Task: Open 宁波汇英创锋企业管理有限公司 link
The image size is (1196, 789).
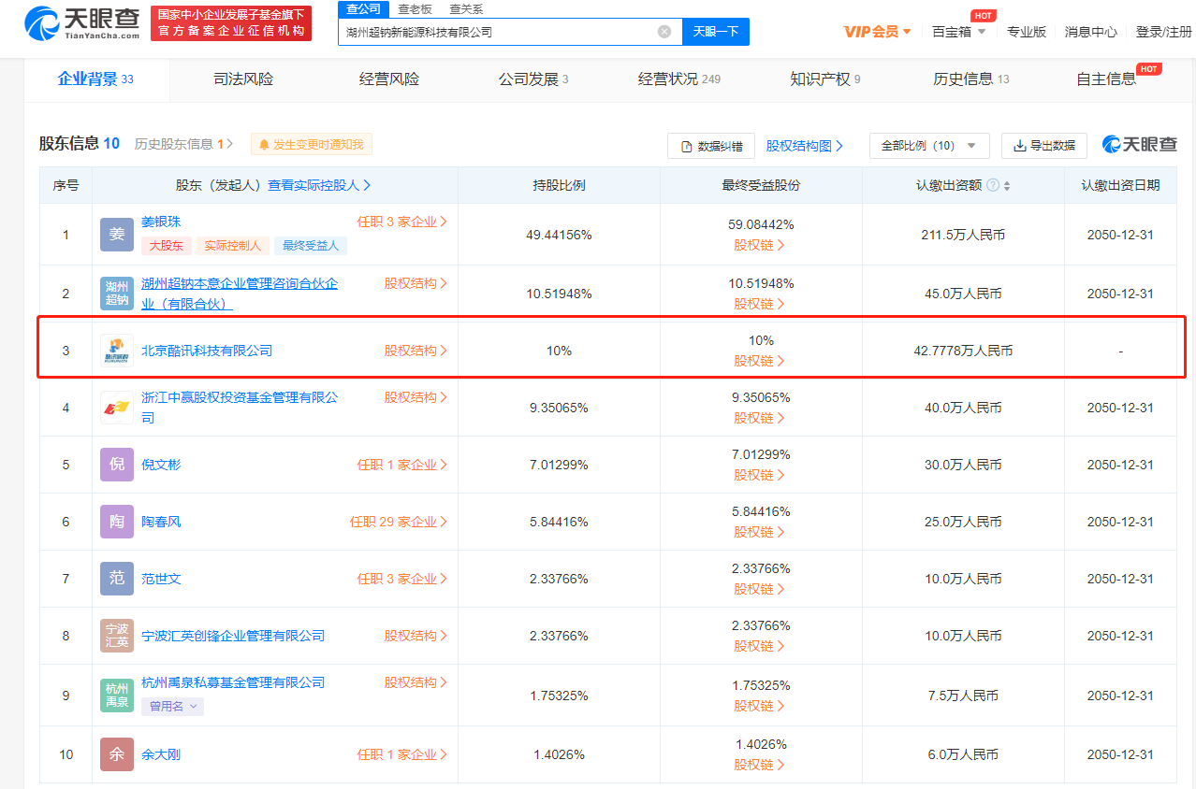Action: (x=233, y=636)
